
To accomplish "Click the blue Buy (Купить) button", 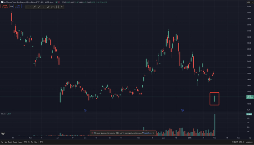I will click(x=17, y=6).
